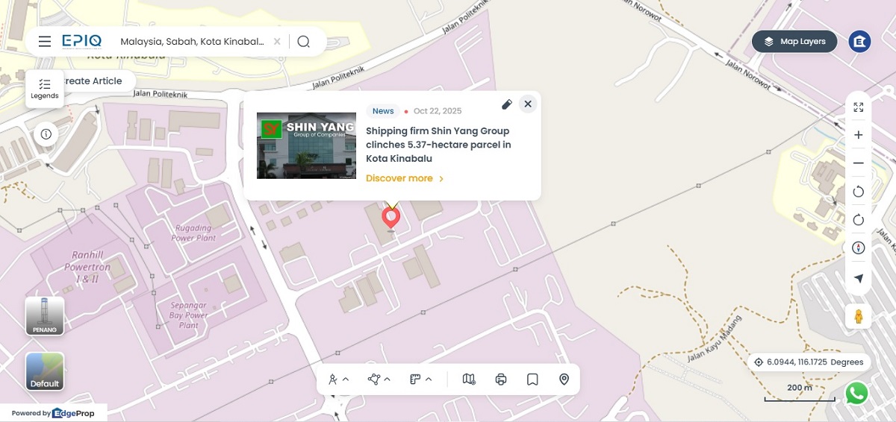Image resolution: width=896 pixels, height=422 pixels.
Task: Click the info circle icon
Action: [x=46, y=134]
